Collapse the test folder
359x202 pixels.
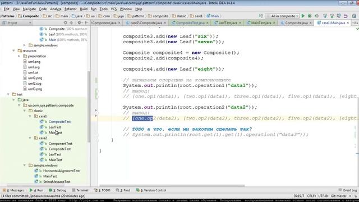click(8, 94)
